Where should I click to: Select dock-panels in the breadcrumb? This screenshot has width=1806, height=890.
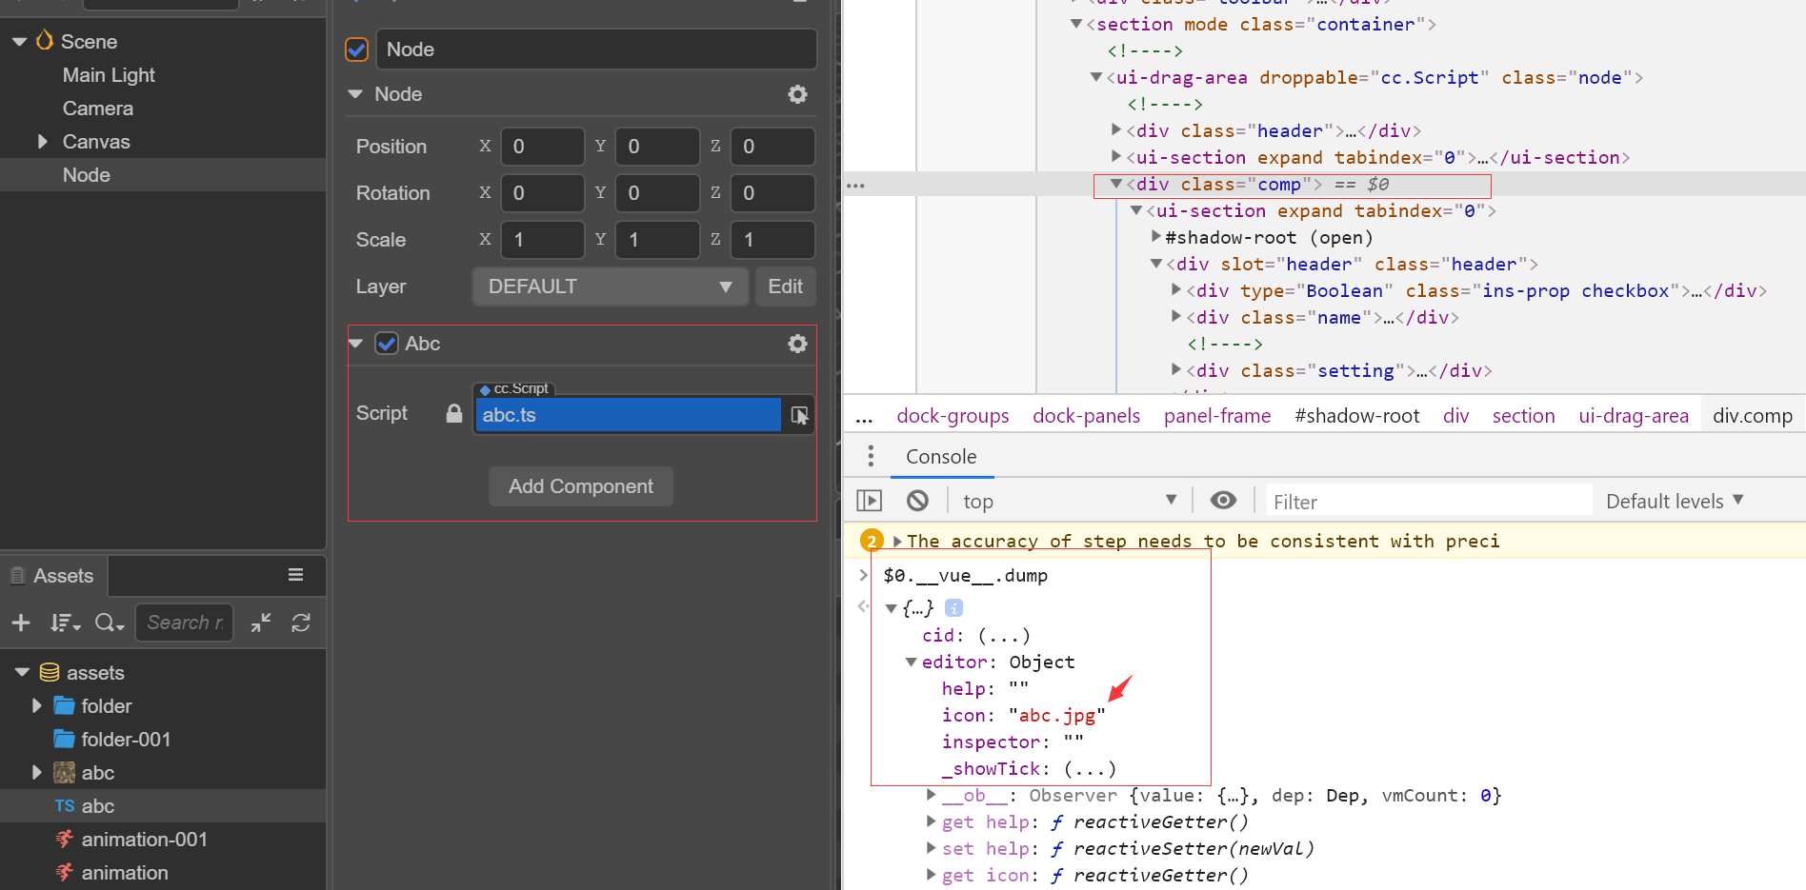pos(1086,416)
